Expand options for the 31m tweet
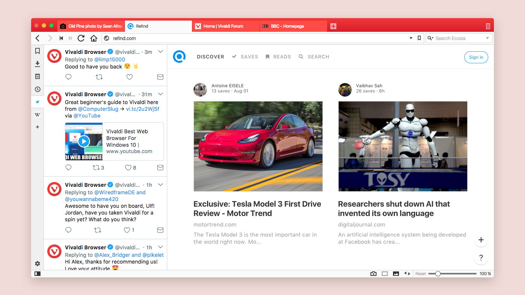Screen dimensions: 525x295 tap(160, 94)
